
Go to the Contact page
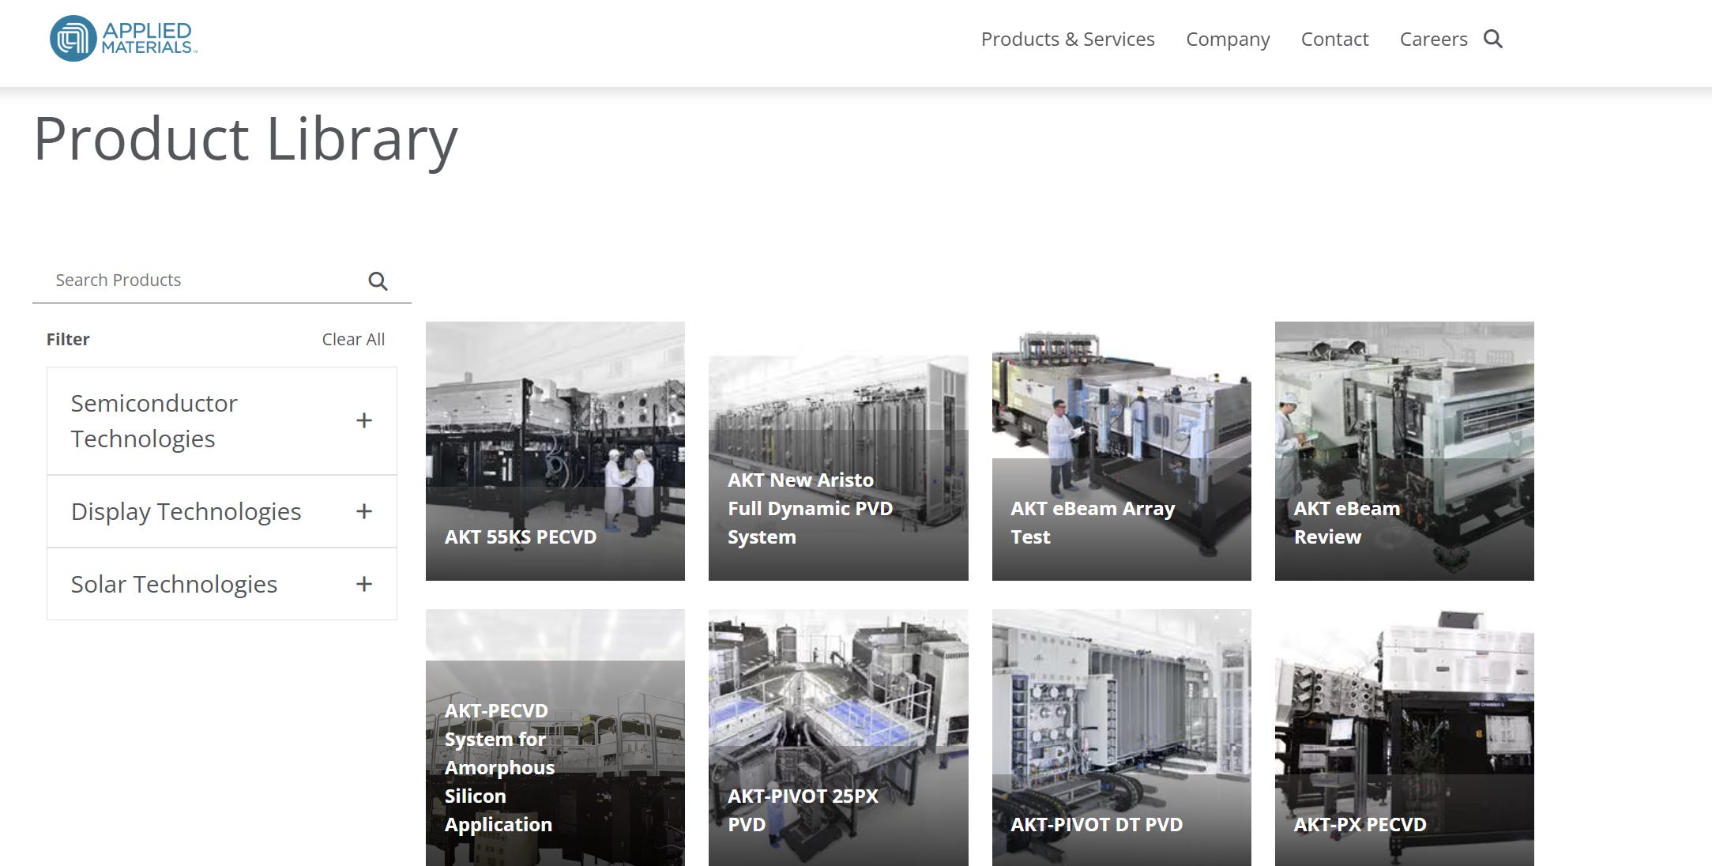tap(1334, 39)
